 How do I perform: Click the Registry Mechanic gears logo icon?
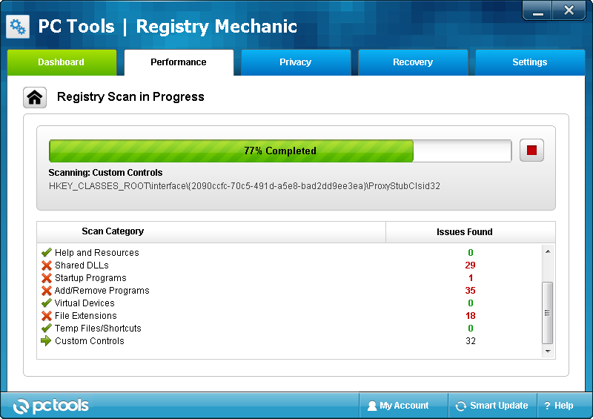pos(18,27)
